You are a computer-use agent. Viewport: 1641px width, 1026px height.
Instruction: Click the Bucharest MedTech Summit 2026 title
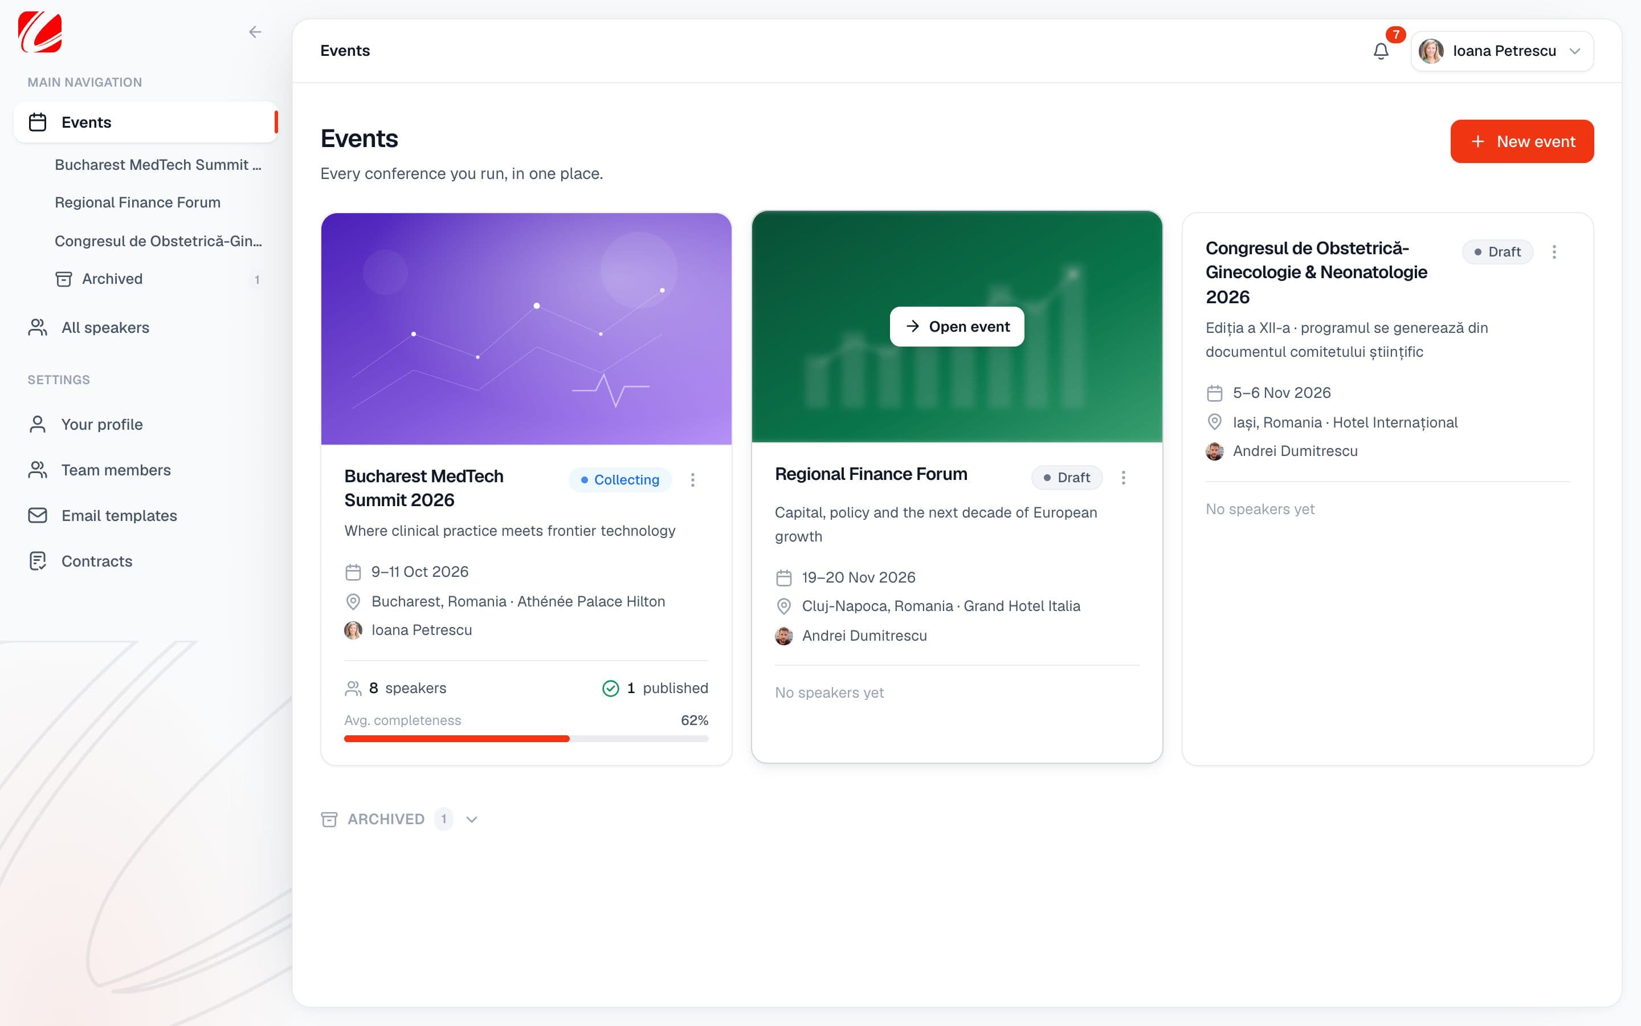(424, 488)
